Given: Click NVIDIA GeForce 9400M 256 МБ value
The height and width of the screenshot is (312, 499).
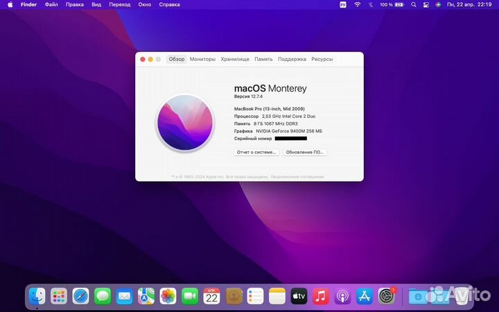Looking at the screenshot, I should coord(289,131).
